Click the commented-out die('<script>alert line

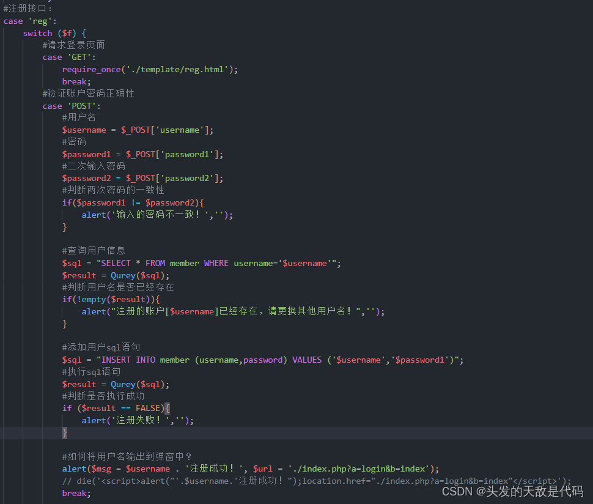[x=317, y=481]
